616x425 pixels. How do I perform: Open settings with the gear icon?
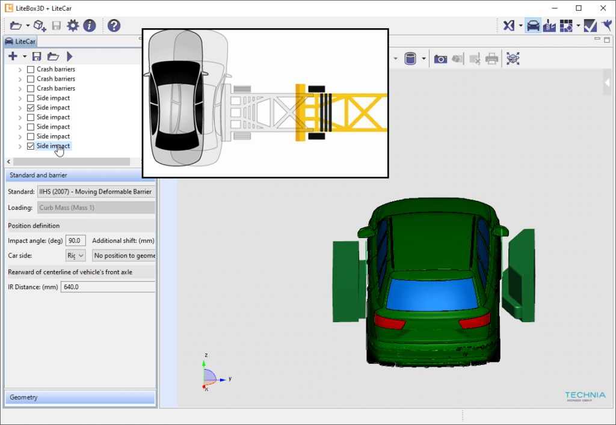pyautogui.click(x=73, y=25)
